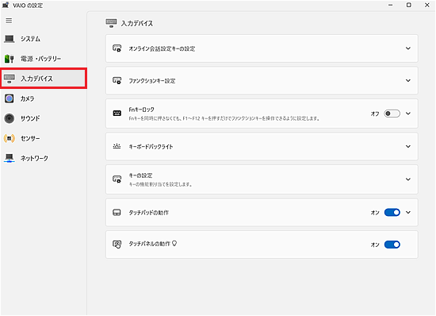Expand キーボードバックライト chevron
This screenshot has width=436, height=316.
(x=408, y=146)
